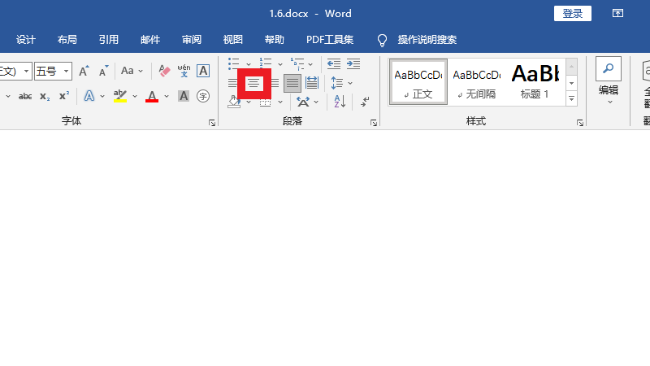Apply the red font color swatch
650x366 pixels.
tap(151, 96)
